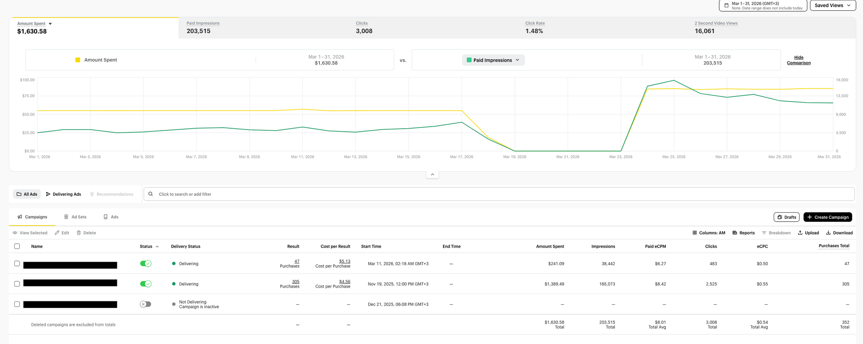The width and height of the screenshot is (863, 344).
Task: Toggle off the first Delivering campaign switch
Action: (145, 263)
